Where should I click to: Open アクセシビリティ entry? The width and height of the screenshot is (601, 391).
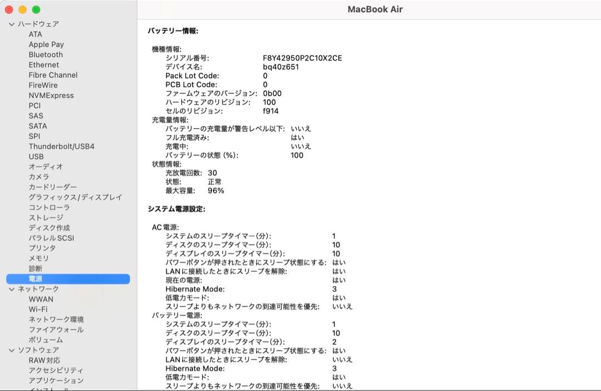pyautogui.click(x=56, y=370)
